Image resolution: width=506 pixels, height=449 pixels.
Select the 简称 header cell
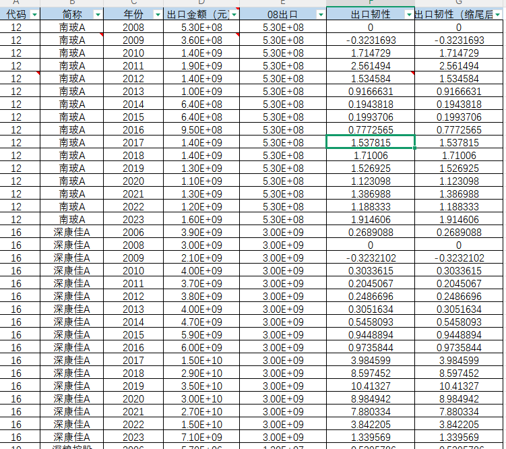coord(71,14)
